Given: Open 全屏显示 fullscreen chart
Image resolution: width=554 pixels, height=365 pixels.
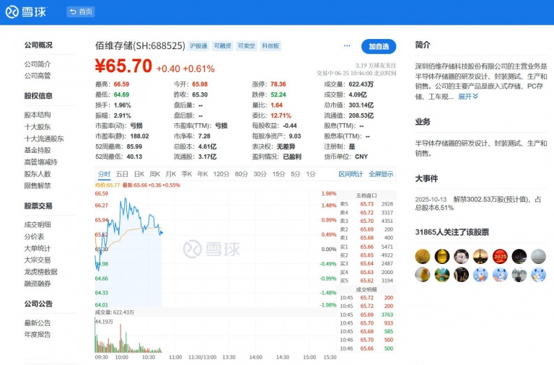Looking at the screenshot, I should [381, 174].
